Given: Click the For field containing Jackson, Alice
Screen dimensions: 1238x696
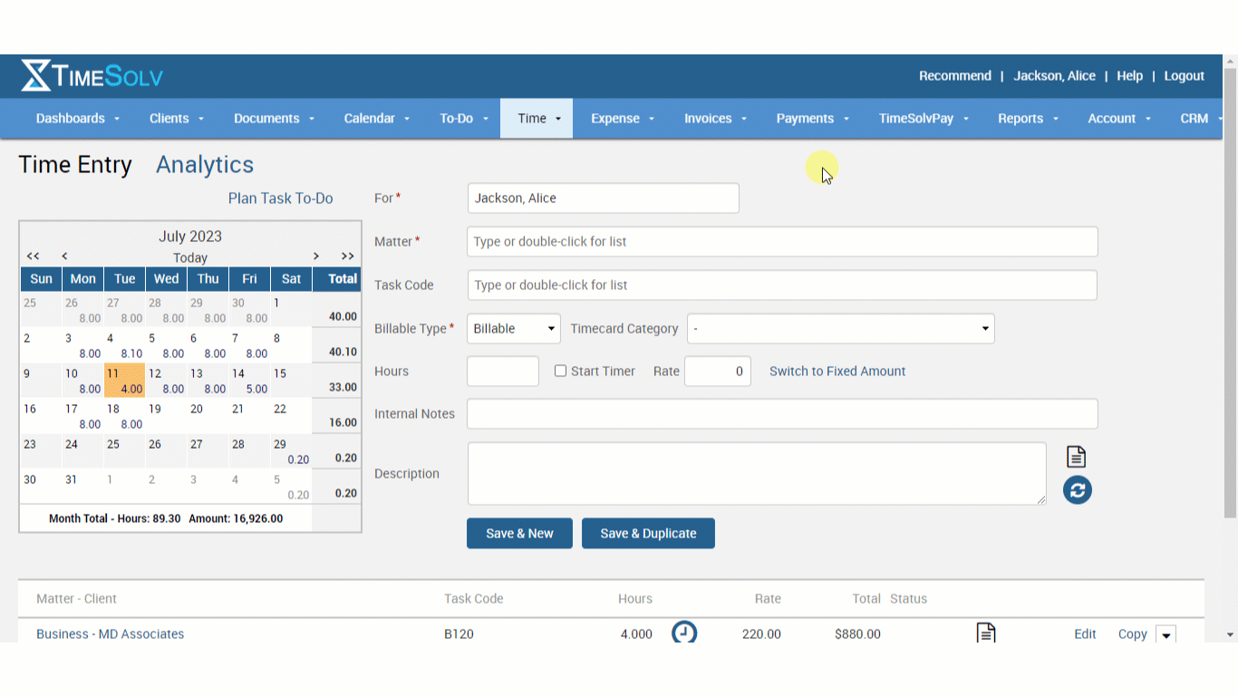Looking at the screenshot, I should [603, 198].
